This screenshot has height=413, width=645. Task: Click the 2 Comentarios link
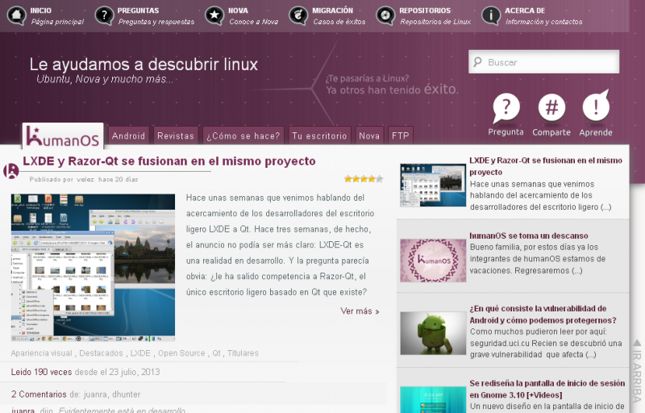pyautogui.click(x=39, y=394)
